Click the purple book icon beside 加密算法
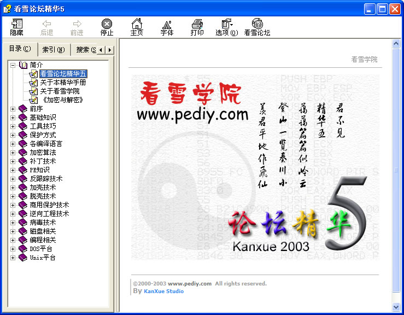Image resolution: width=404 pixels, height=315 pixels. pos(23,153)
